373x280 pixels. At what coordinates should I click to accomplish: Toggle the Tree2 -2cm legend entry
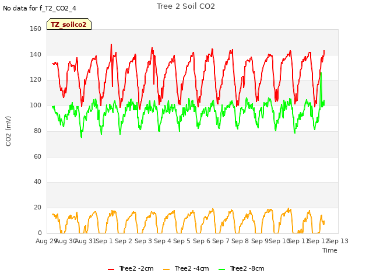coord(131,268)
